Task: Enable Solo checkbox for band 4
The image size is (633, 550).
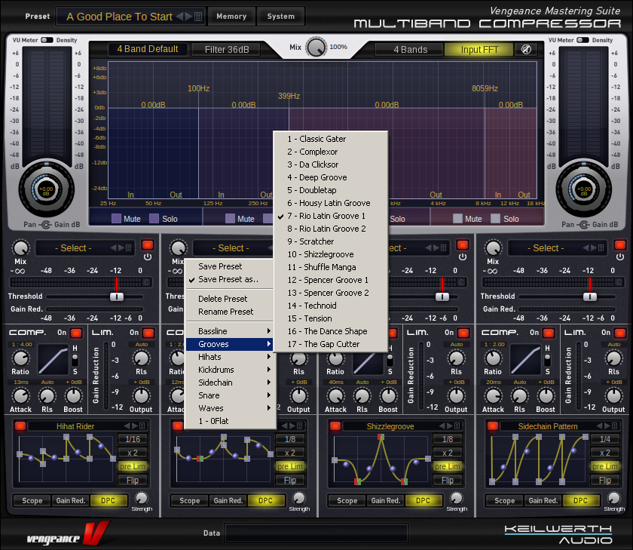Action: pyautogui.click(x=495, y=219)
